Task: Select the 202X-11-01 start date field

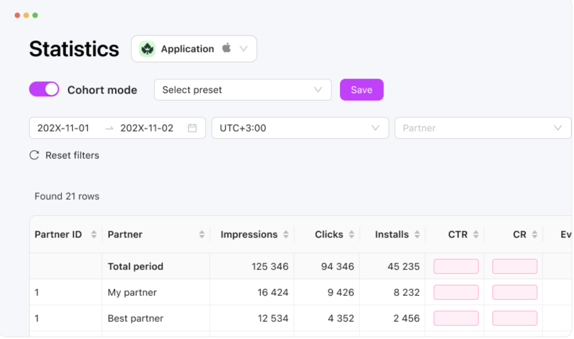Action: [x=63, y=128]
